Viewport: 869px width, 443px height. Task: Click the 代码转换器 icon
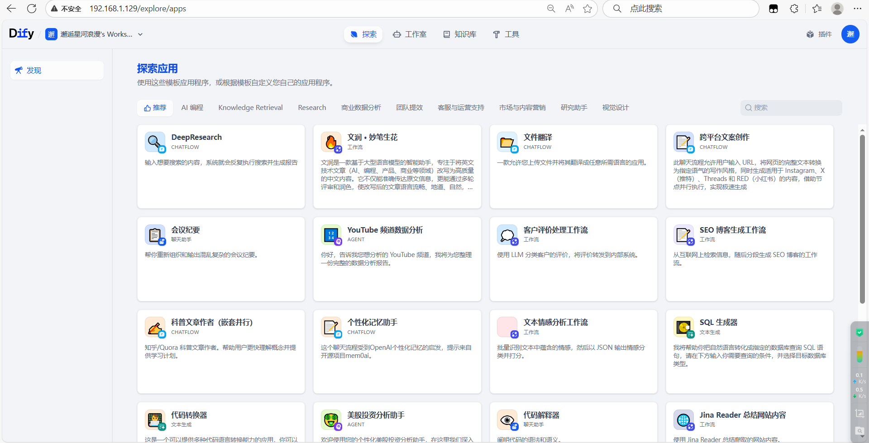click(x=155, y=420)
